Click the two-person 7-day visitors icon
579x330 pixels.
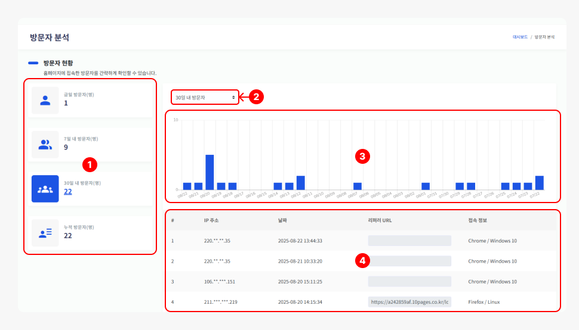45,144
